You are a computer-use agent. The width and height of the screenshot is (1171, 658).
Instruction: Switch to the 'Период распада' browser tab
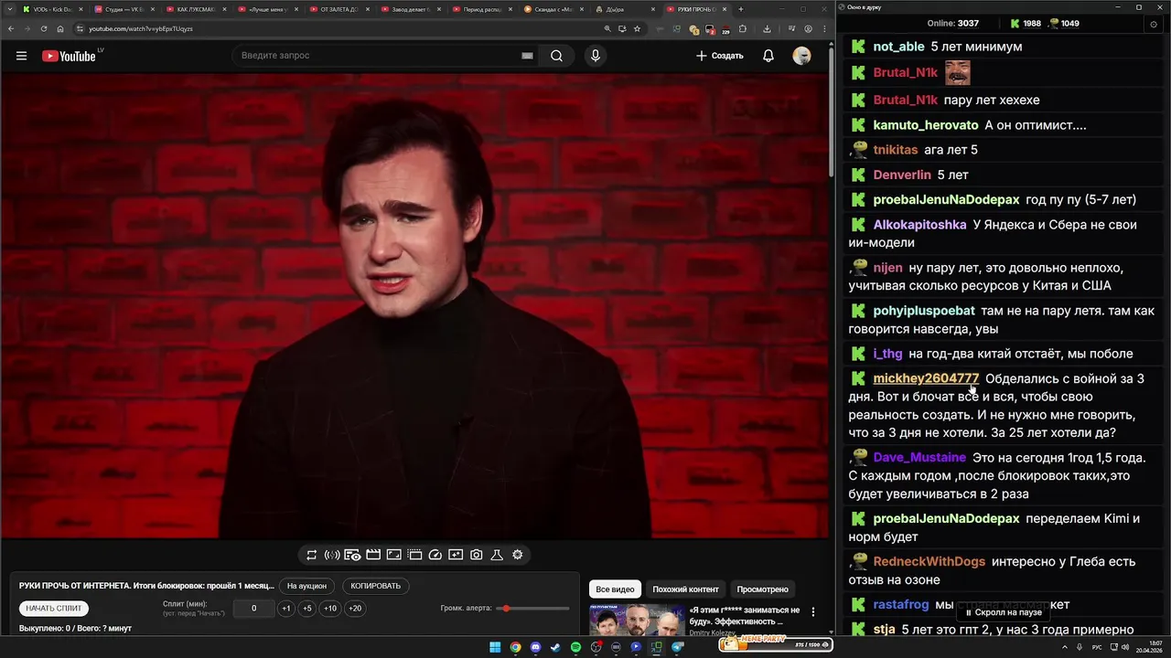pyautogui.click(x=481, y=9)
